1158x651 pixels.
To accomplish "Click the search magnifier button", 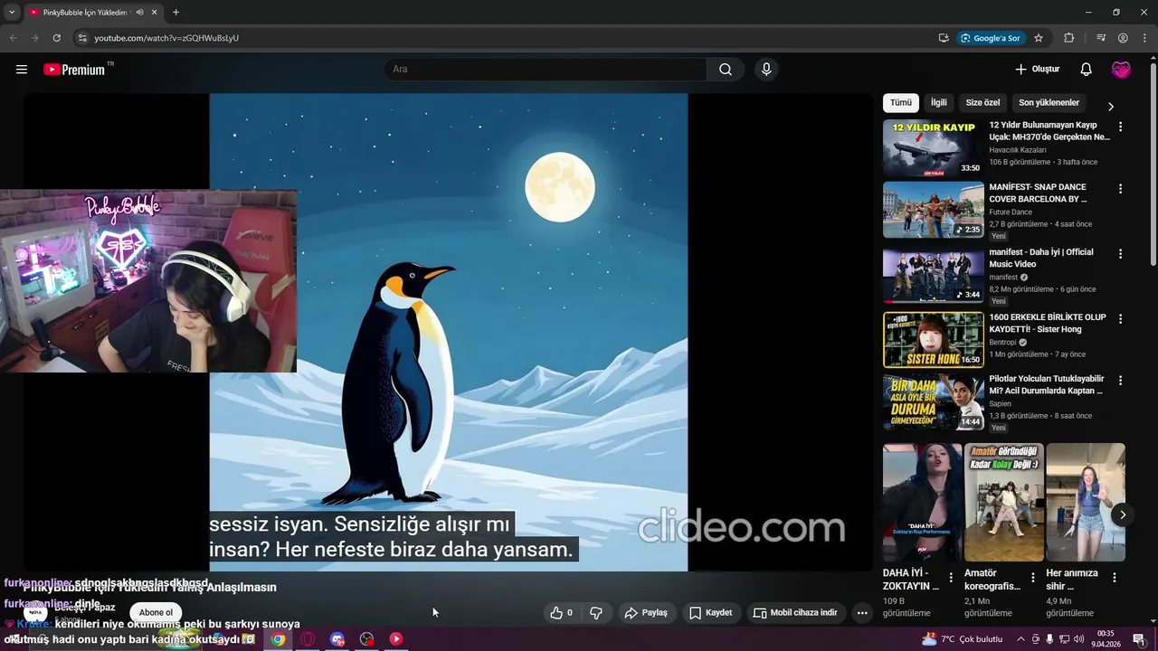I will pyautogui.click(x=726, y=70).
